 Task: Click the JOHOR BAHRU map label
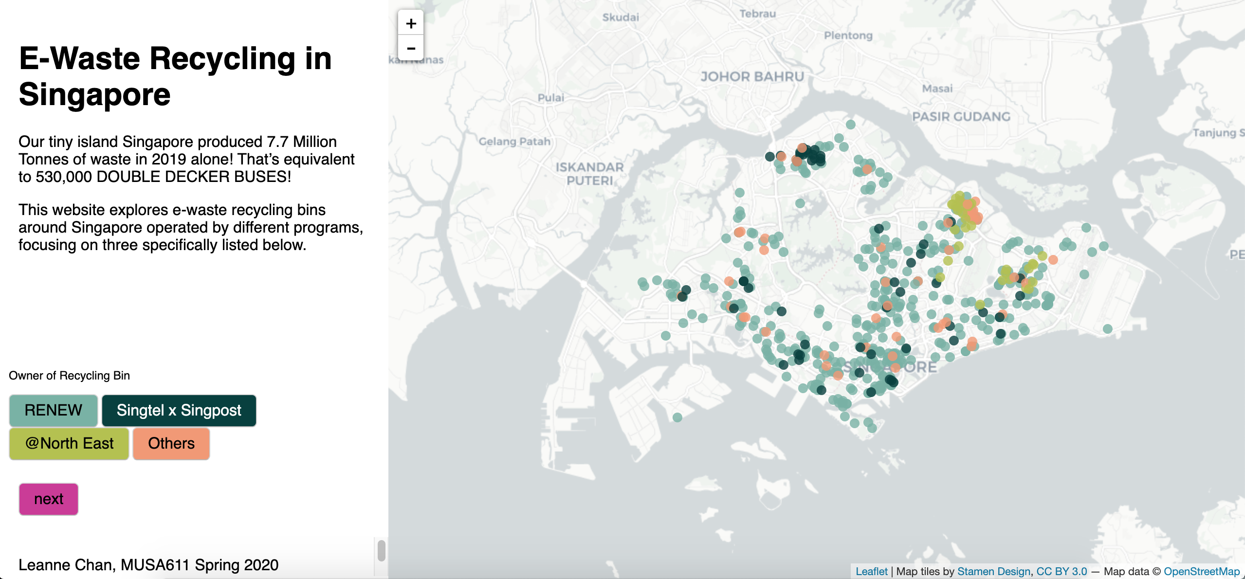[752, 77]
